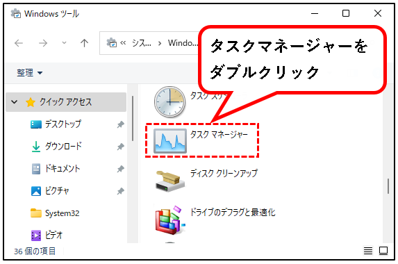Screen dimensions: 398x264
Task: Go up one folder level
Action: click(84, 43)
